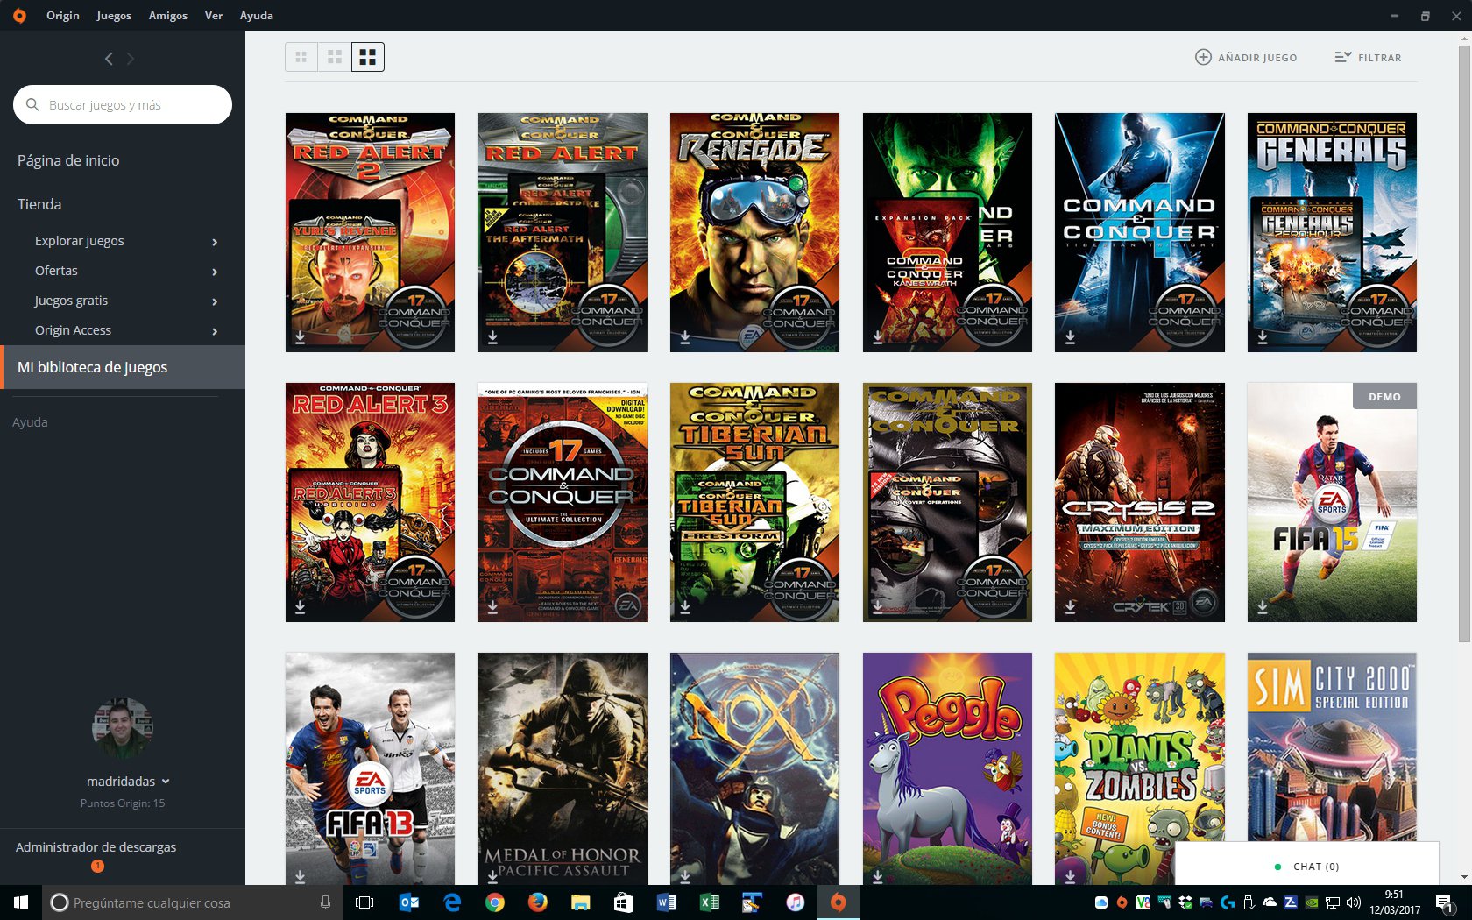This screenshot has height=920, width=1472.
Task: Open Excel from the taskbar
Action: 709,902
